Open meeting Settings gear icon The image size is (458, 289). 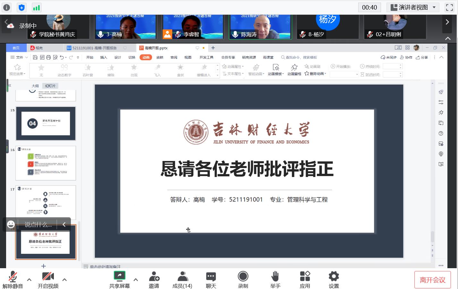pyautogui.click(x=334, y=276)
